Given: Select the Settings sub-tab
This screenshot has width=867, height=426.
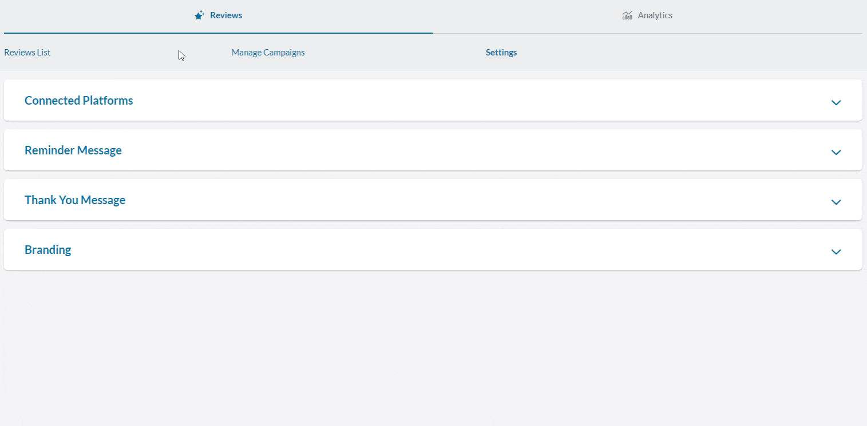Looking at the screenshot, I should [501, 52].
